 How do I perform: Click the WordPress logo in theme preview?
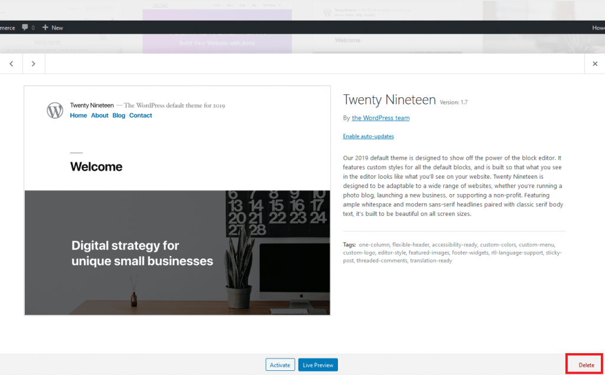pyautogui.click(x=54, y=110)
